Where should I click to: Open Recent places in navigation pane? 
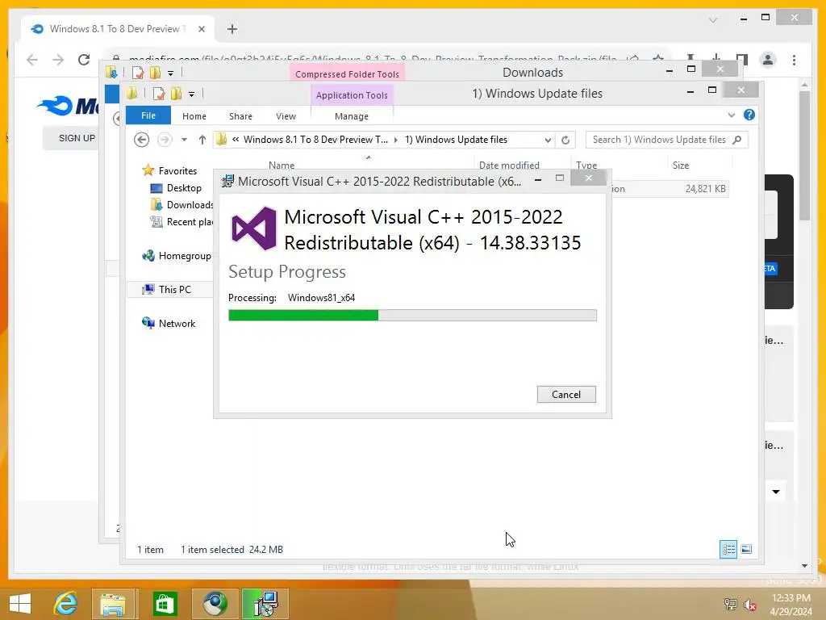181,222
